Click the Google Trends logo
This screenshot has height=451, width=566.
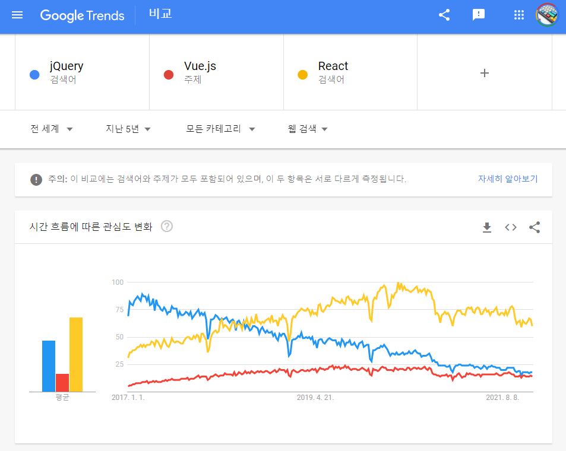click(83, 15)
